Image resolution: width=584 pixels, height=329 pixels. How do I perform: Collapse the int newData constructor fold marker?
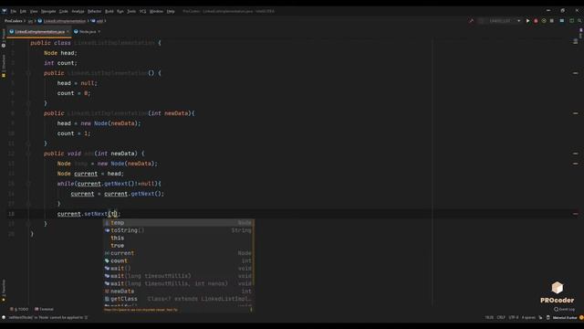(x=28, y=113)
